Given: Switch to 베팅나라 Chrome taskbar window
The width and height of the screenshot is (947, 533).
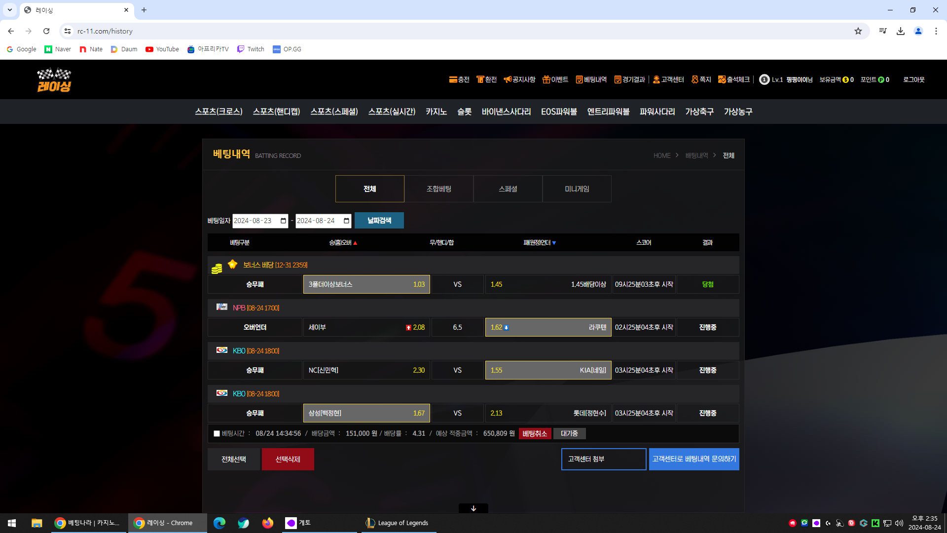Looking at the screenshot, I should (x=88, y=523).
